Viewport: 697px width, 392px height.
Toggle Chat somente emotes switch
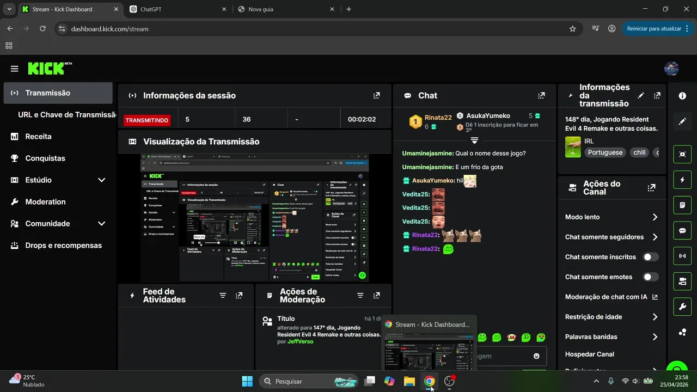650,277
